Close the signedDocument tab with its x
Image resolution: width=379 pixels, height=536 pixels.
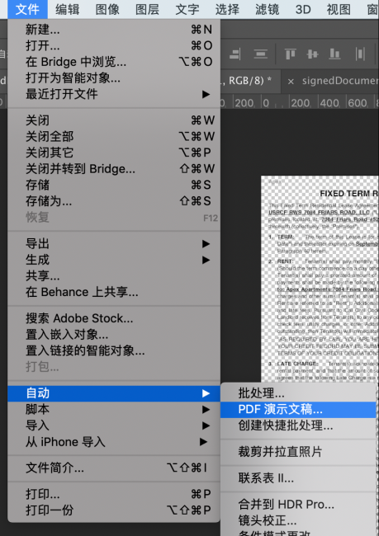[x=291, y=82]
